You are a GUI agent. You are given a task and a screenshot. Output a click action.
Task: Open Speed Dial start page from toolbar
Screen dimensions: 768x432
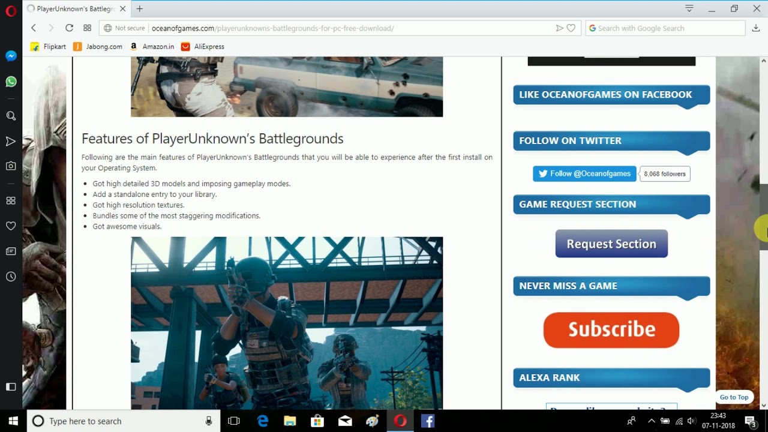pyautogui.click(x=87, y=28)
